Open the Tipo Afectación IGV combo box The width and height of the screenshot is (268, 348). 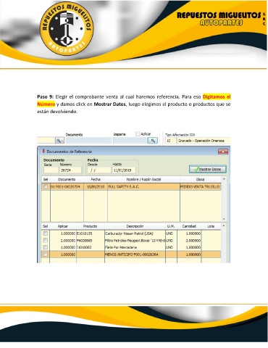coord(198,141)
